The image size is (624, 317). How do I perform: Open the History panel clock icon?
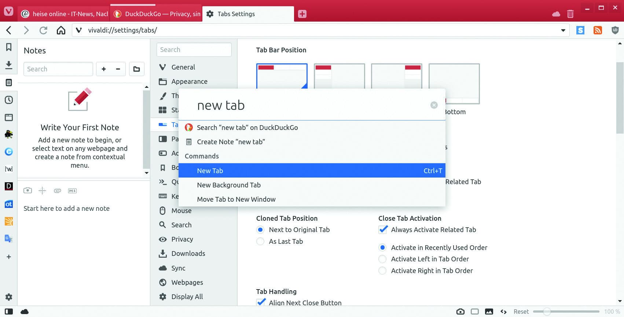click(9, 100)
